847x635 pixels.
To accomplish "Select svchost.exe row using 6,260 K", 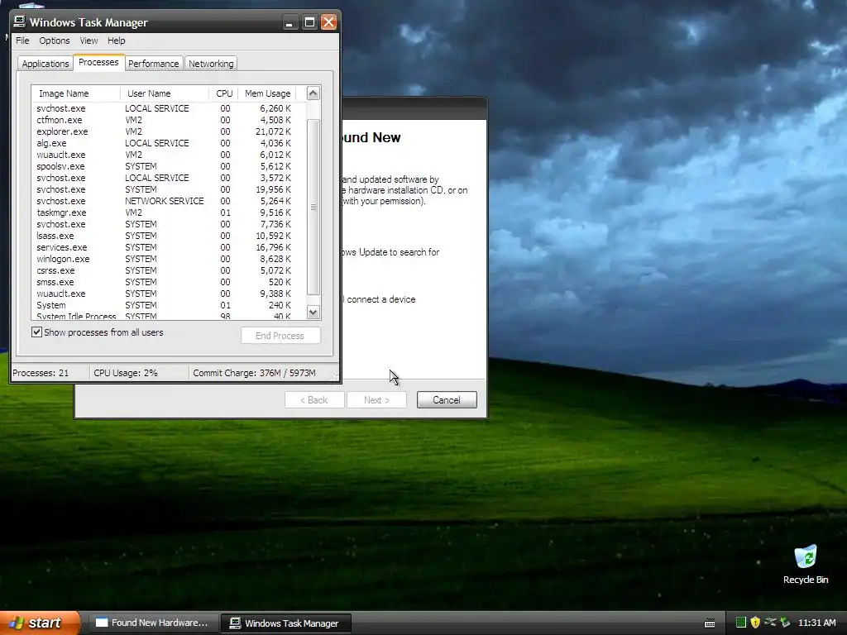I will tap(164, 108).
